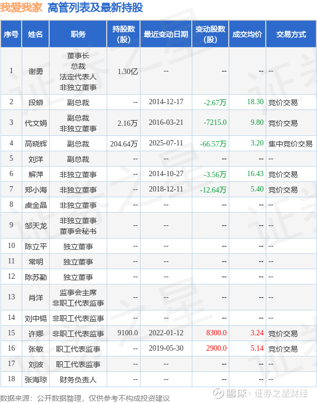Select the name 解萍
Viewport: 317px width, 403px height.
point(36,174)
